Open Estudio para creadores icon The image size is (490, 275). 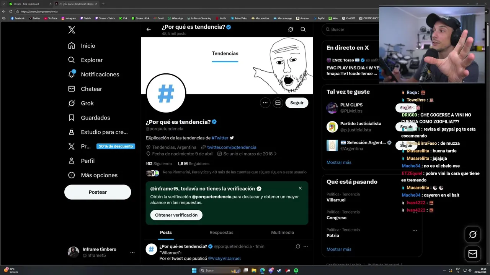72,132
